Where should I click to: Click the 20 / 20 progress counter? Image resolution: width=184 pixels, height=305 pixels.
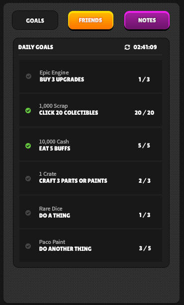coord(144,113)
